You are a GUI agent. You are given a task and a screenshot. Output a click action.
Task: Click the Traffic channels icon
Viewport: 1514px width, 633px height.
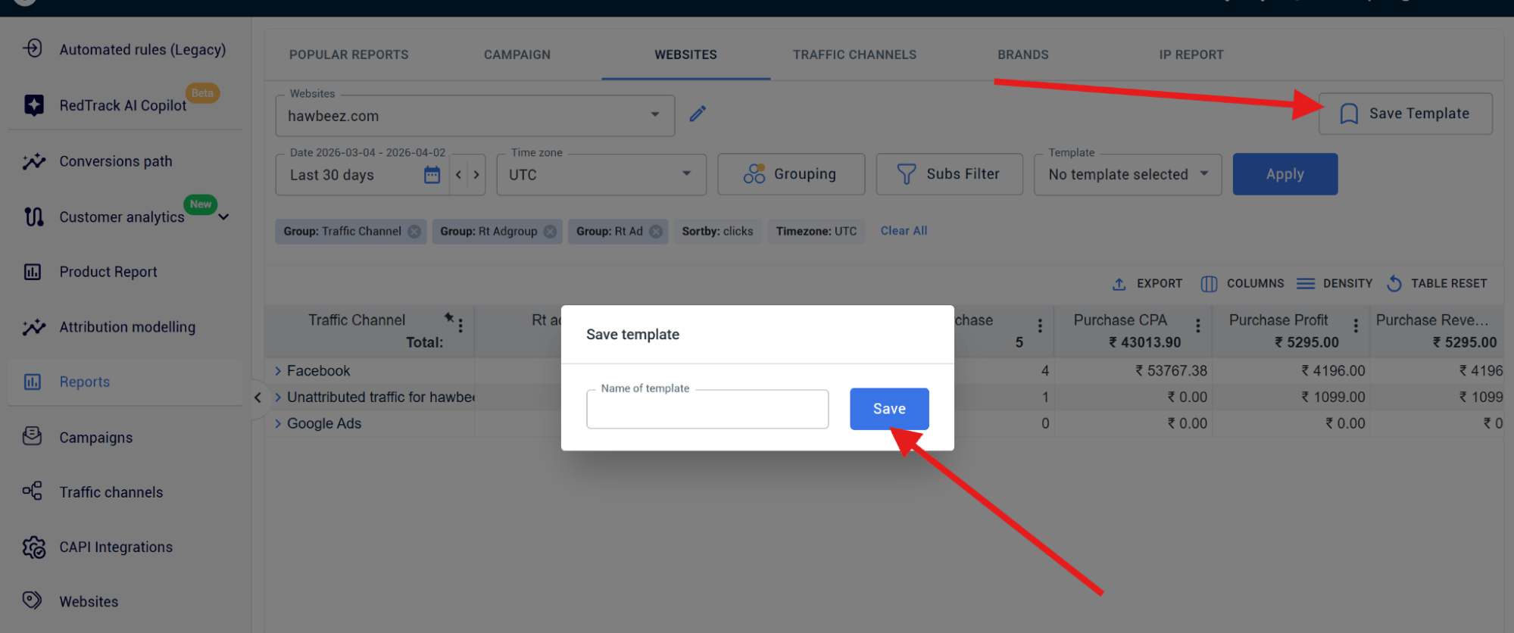33,491
